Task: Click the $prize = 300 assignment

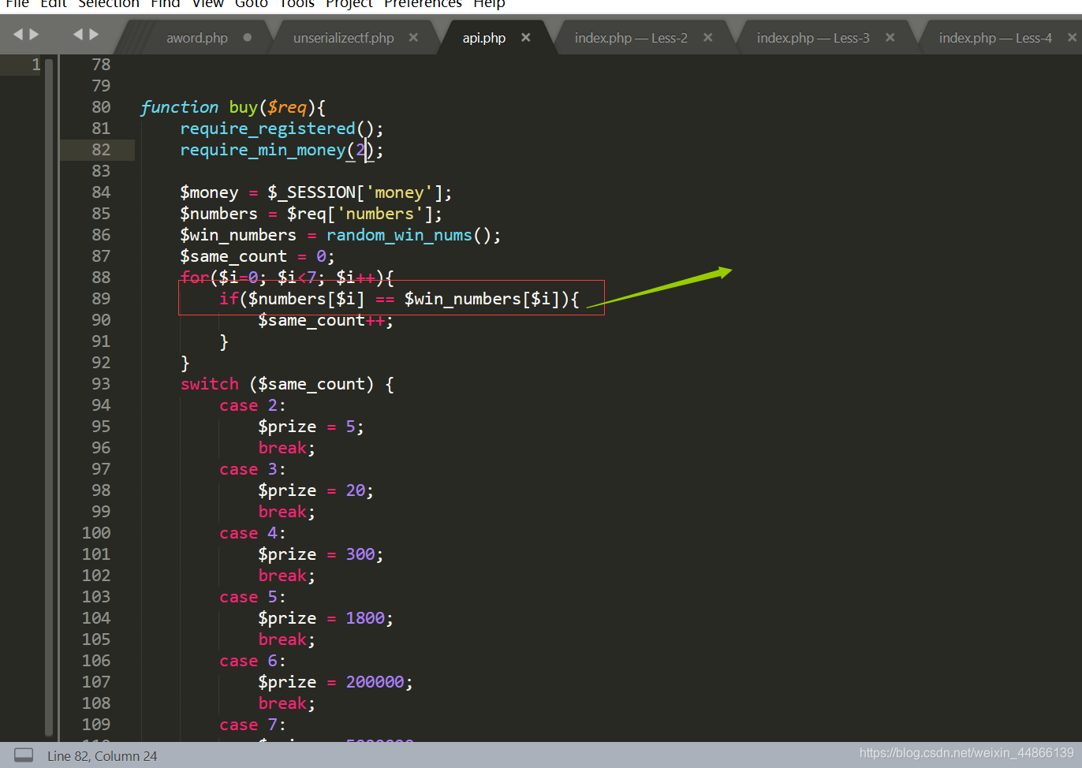Action: point(320,554)
